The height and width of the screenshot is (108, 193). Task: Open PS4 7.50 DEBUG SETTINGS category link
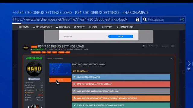78,49
